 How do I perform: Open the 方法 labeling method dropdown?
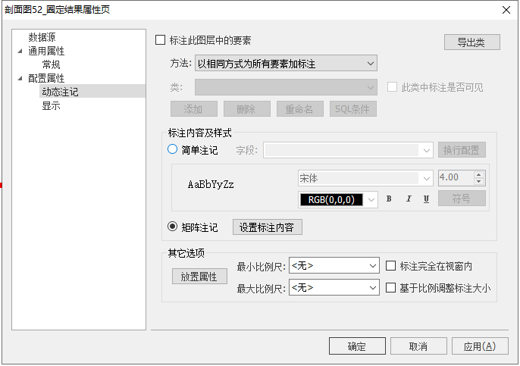click(x=286, y=63)
